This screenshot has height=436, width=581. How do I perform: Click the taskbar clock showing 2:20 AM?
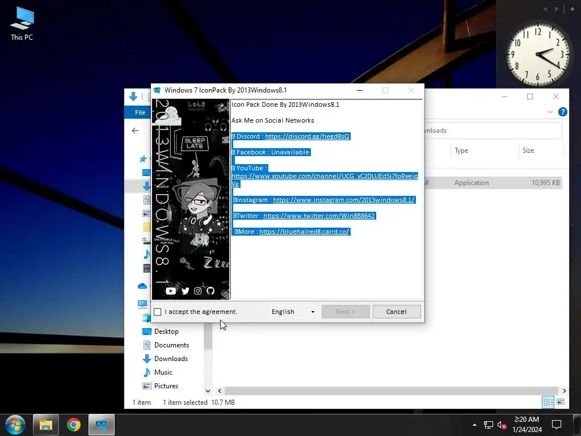pos(527,425)
